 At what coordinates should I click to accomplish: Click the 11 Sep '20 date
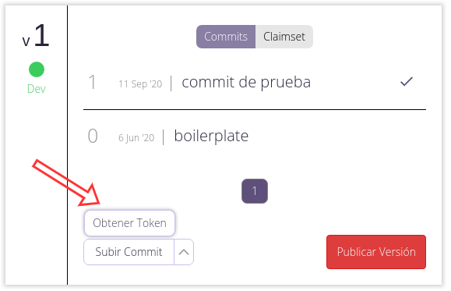[x=140, y=83]
